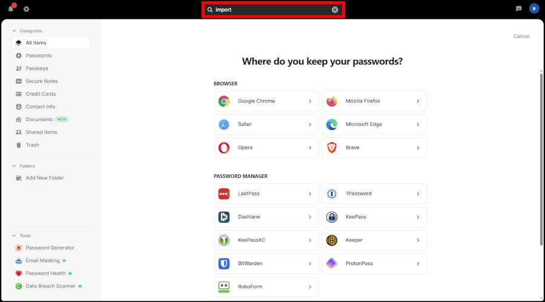Image resolution: width=545 pixels, height=302 pixels.
Task: Open the user profile avatar
Action: point(533,8)
